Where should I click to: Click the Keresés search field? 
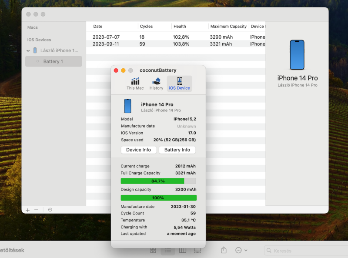306,251
